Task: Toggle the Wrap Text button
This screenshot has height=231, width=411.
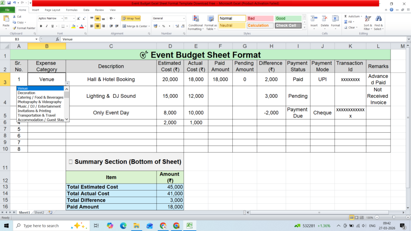Action: pyautogui.click(x=131, y=18)
